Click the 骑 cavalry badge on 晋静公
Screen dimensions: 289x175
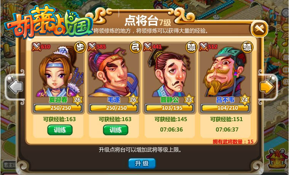click(x=192, y=47)
